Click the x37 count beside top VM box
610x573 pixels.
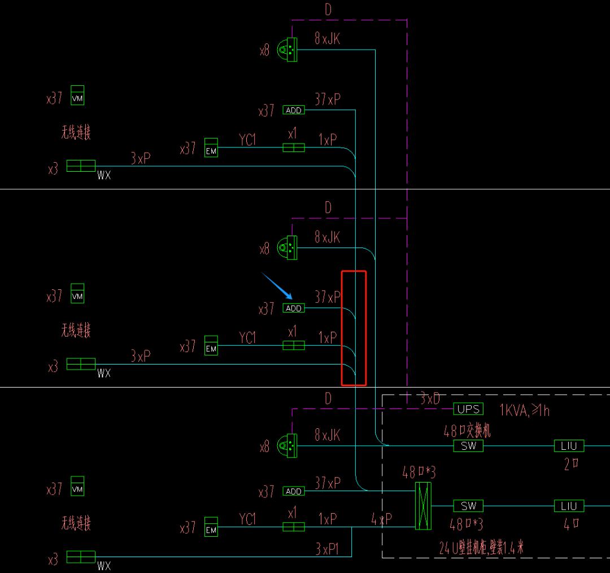pos(54,98)
